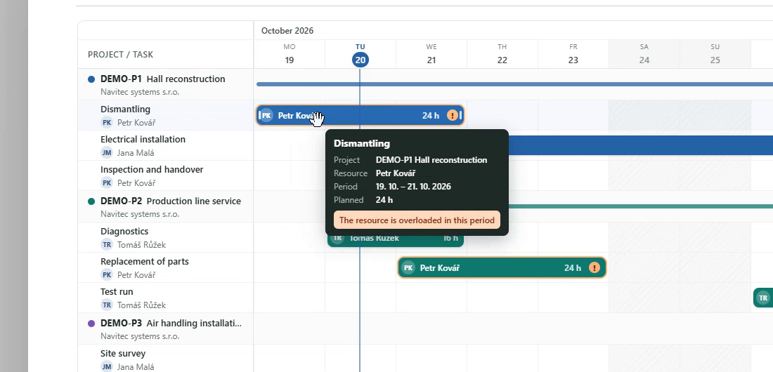
Task: Click the resource overloaded warning in tooltip
Action: pos(417,220)
